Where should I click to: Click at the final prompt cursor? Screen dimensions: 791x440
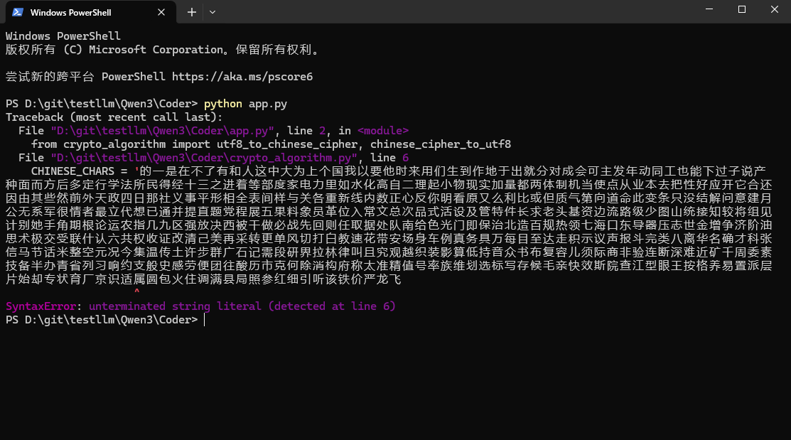coord(204,320)
